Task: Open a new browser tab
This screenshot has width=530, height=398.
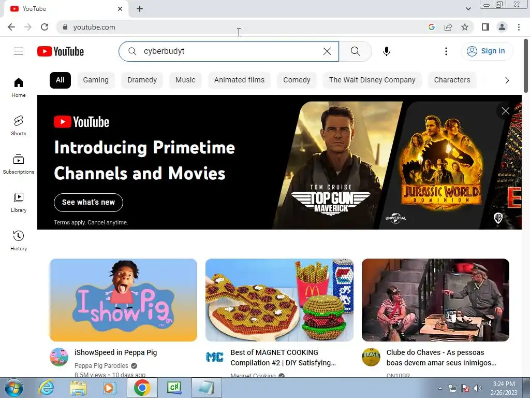Action: tap(140, 9)
